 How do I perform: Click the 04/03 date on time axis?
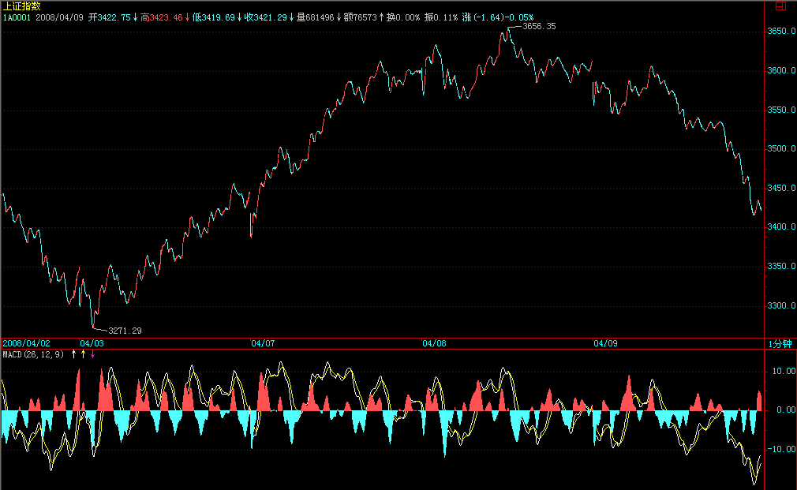tap(92, 343)
